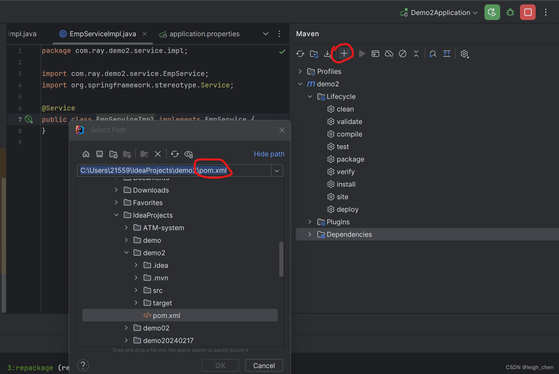Open editor tab options menu

(x=279, y=34)
